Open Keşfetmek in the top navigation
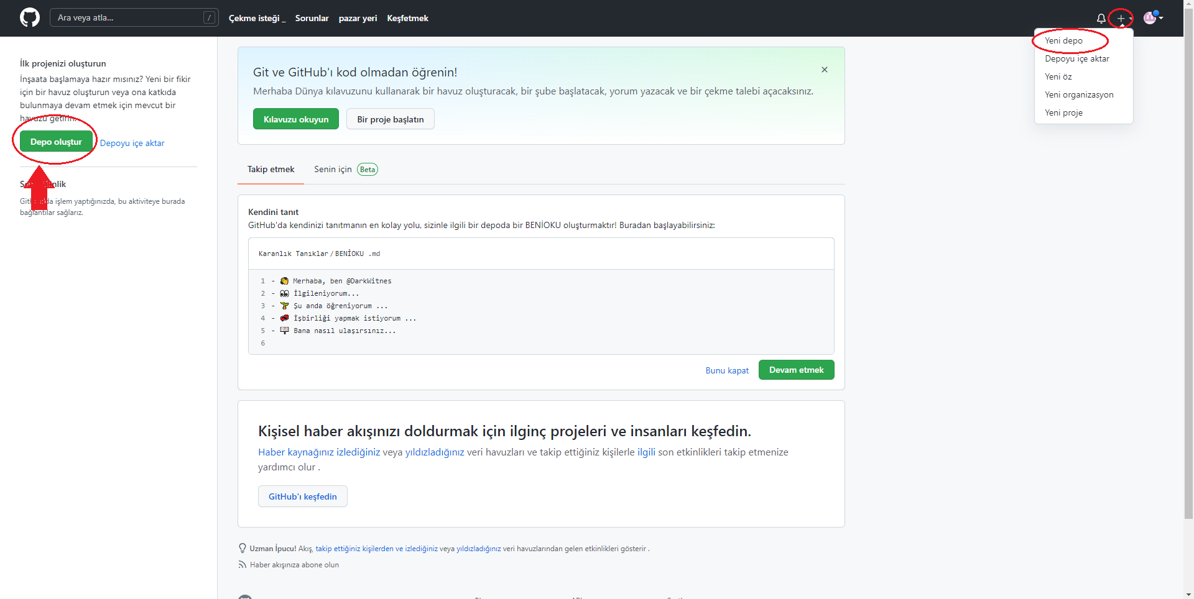This screenshot has width=1194, height=599. (407, 18)
